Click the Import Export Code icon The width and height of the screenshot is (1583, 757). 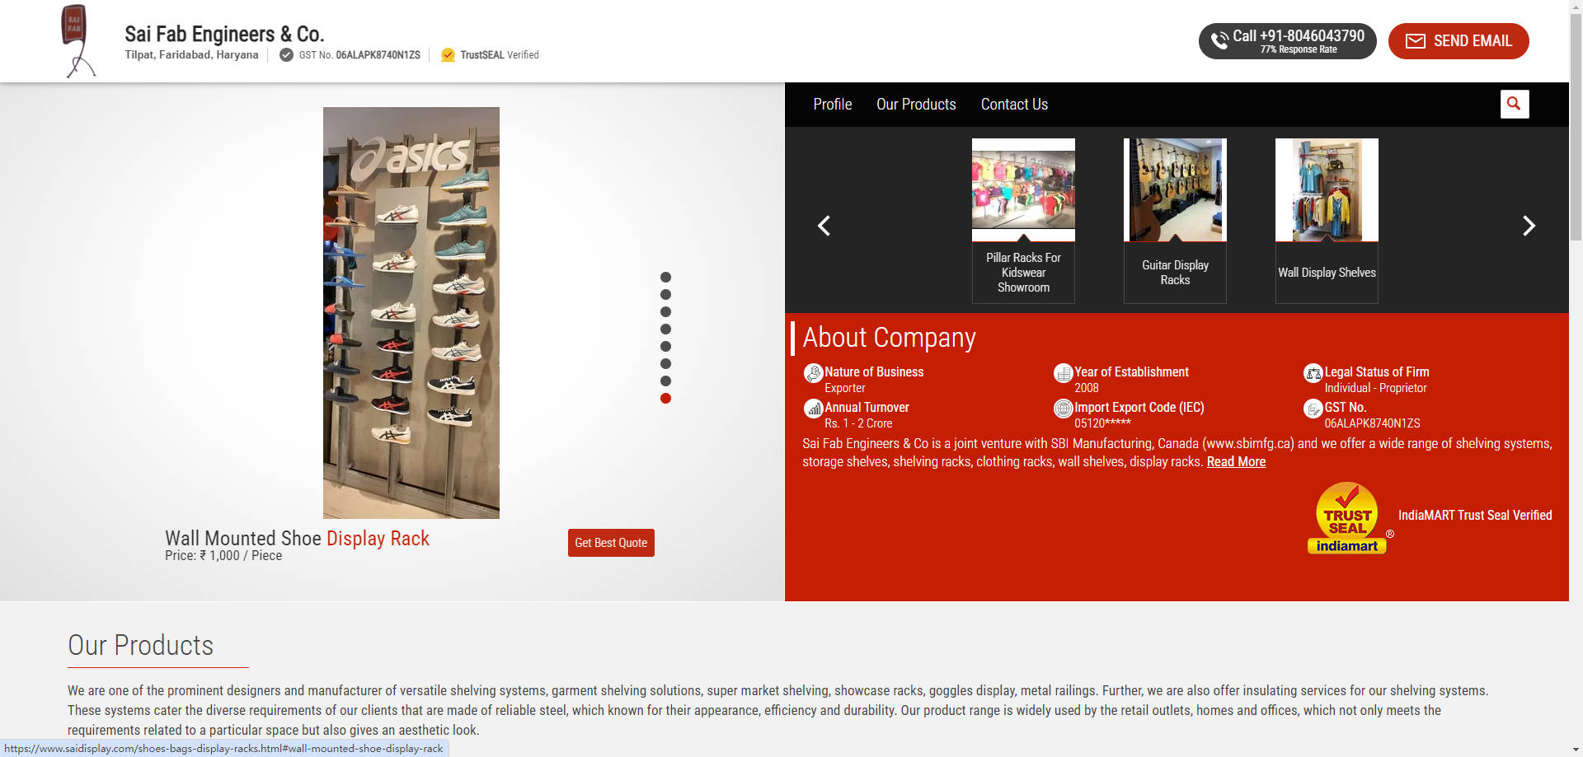pyautogui.click(x=1063, y=409)
